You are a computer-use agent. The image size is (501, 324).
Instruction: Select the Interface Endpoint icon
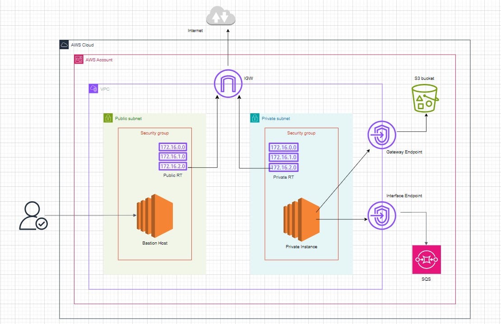(x=381, y=216)
